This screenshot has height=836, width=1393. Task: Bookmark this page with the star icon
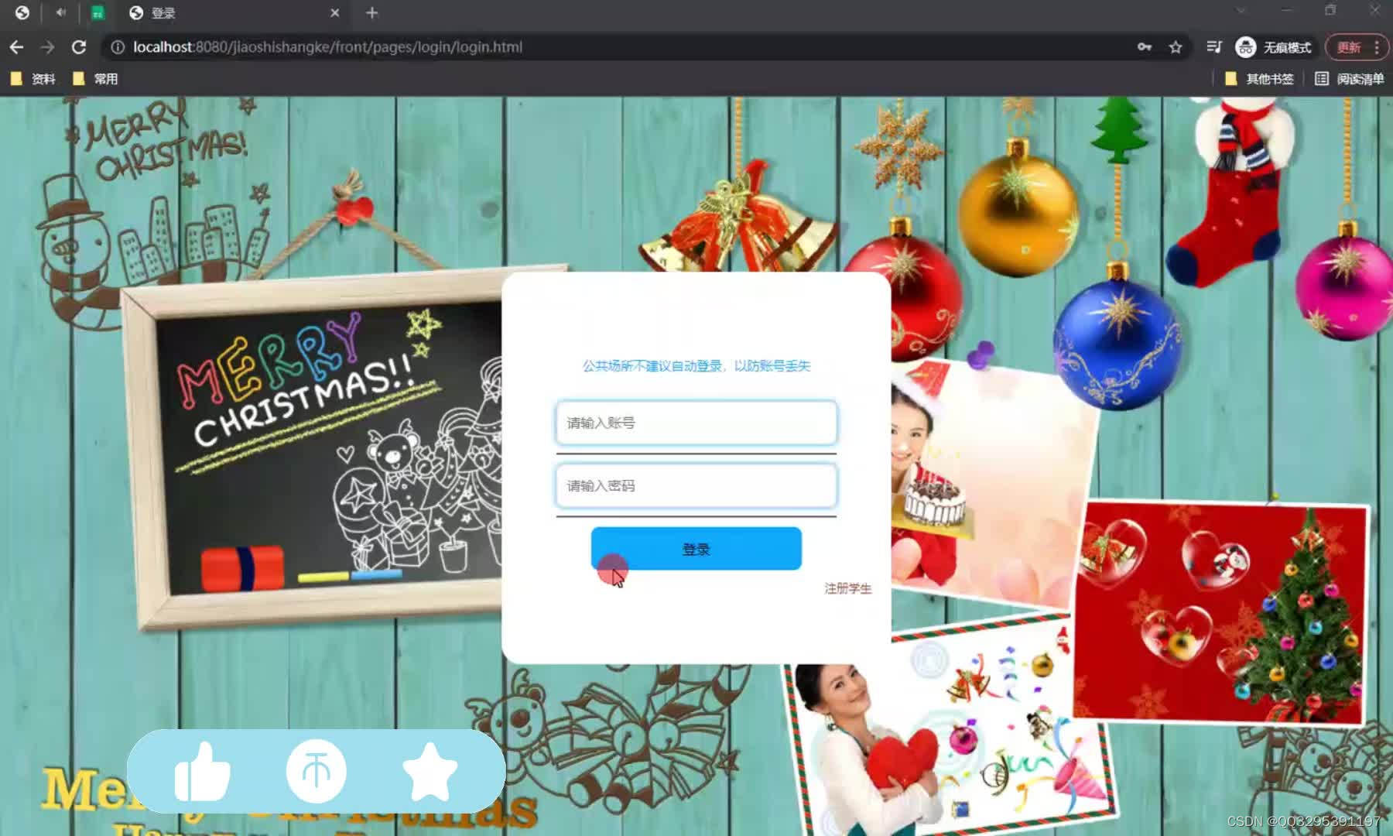[1176, 47]
